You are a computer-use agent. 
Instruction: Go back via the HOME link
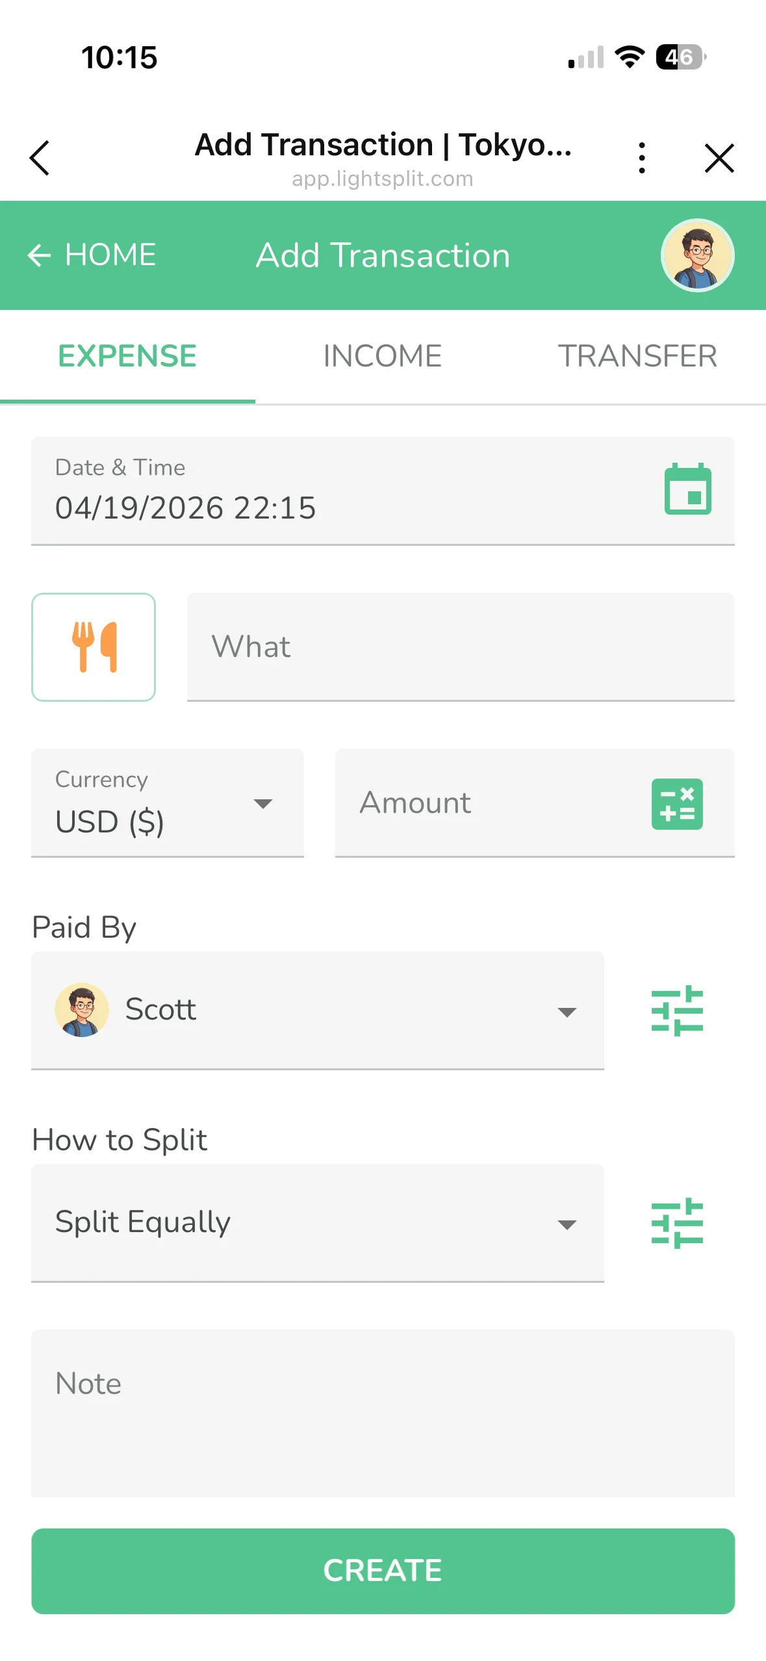coord(92,255)
